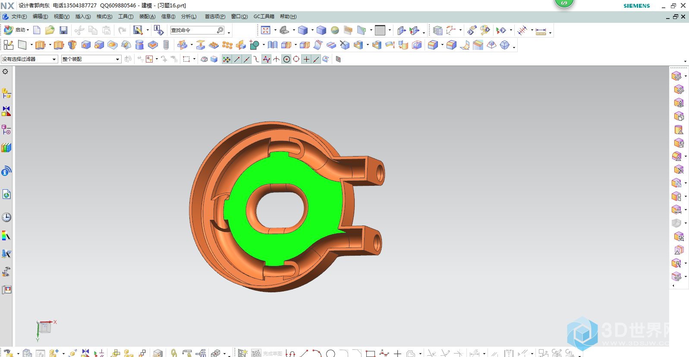The height and width of the screenshot is (357, 689).
Task: Open the 文件(F) menu
Action: (19, 17)
